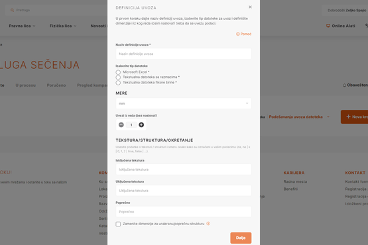Expand the Pravna lica menu
Viewport: 368px width, 245px height.
click(22, 26)
